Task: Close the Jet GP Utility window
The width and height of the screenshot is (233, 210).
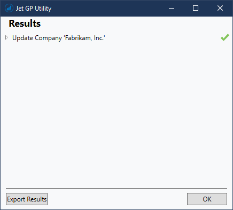Action: pyautogui.click(x=220, y=8)
